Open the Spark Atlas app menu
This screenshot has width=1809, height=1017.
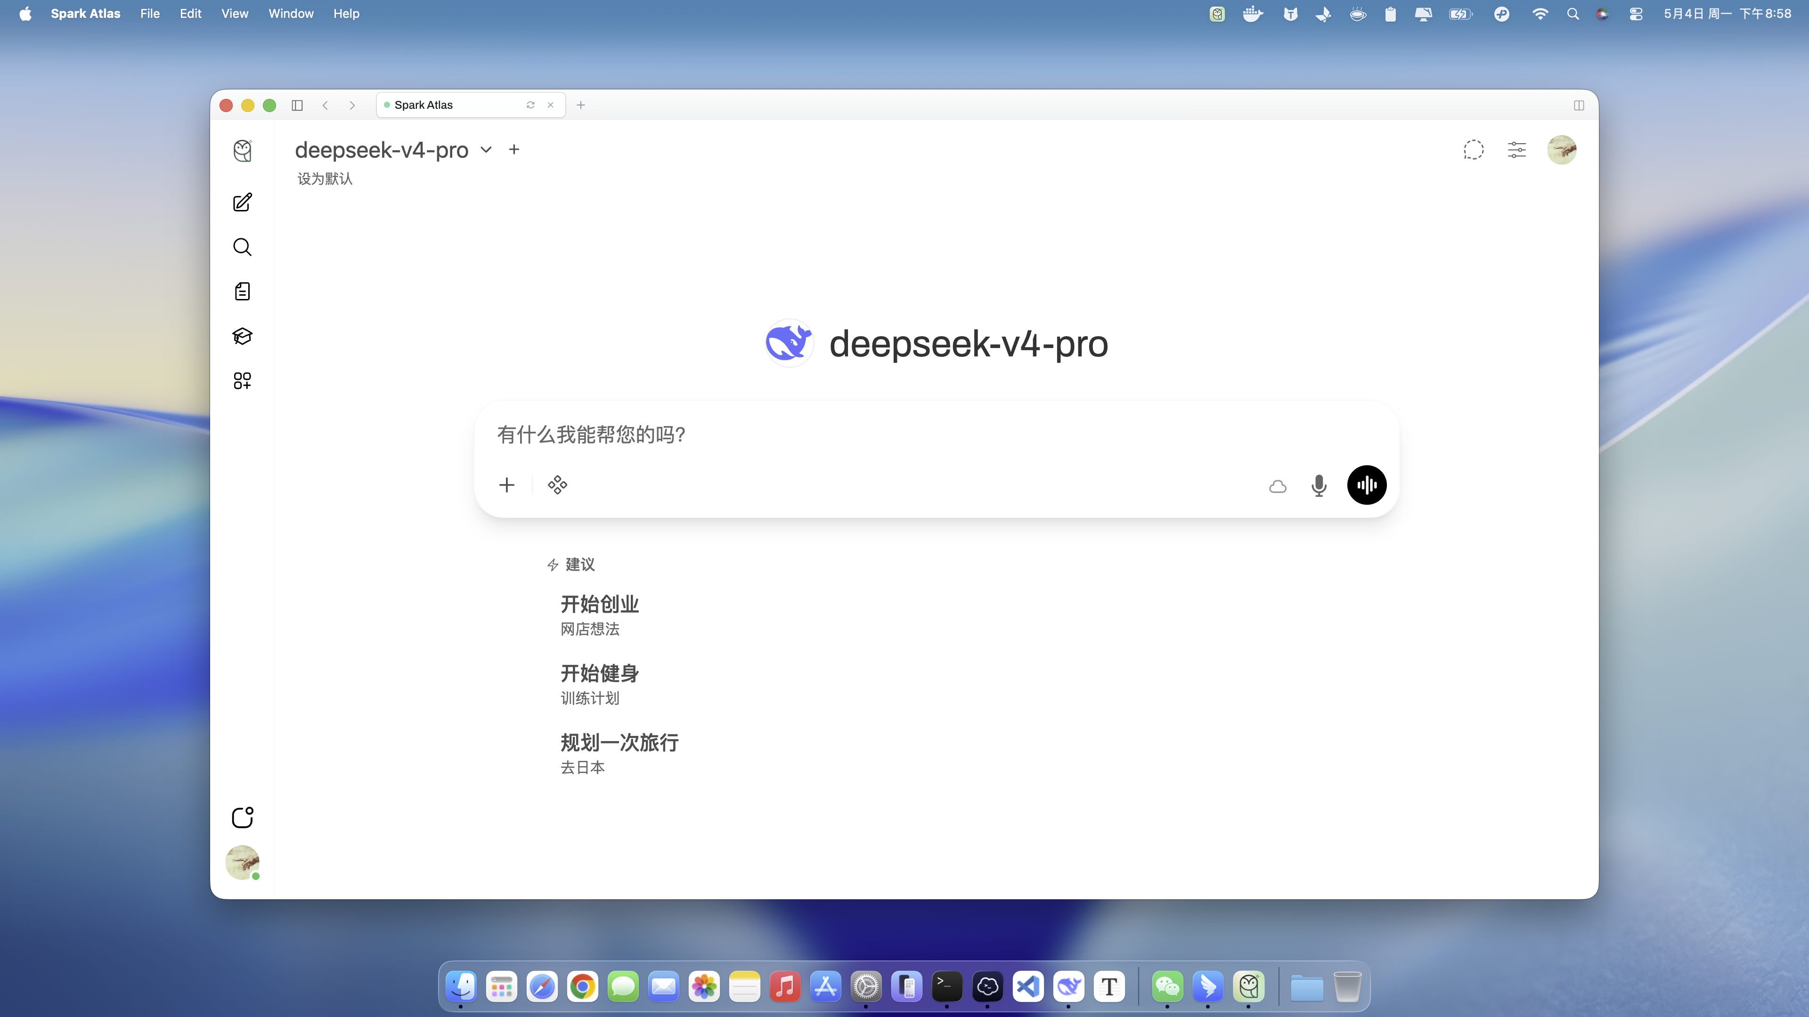coord(86,13)
